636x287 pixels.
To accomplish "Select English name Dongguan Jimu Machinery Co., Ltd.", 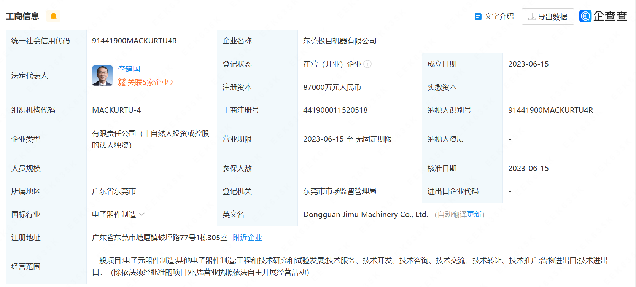I will (366, 214).
